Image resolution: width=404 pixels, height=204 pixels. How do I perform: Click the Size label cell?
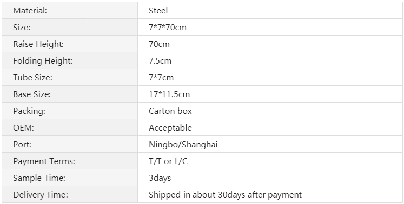pyautogui.click(x=70, y=27)
